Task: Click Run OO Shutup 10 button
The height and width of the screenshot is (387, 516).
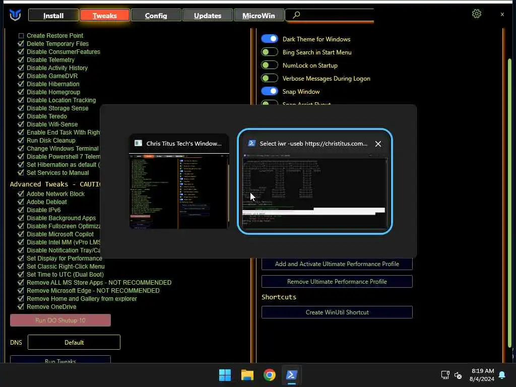Action: 60,320
